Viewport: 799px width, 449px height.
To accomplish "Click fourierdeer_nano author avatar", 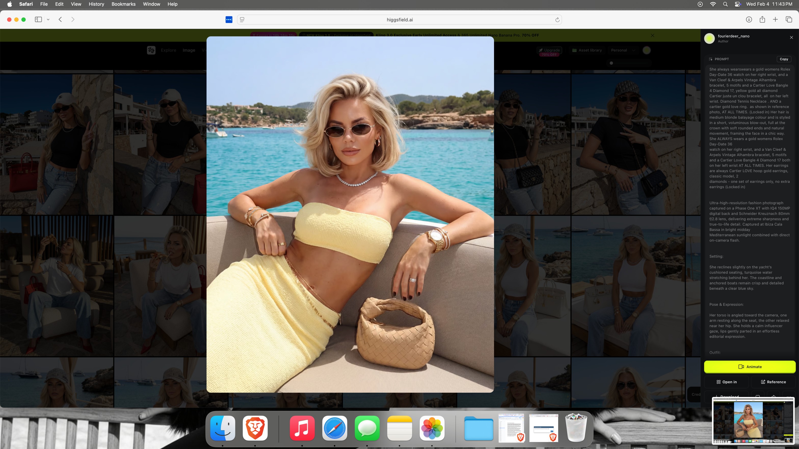I will click(x=709, y=38).
